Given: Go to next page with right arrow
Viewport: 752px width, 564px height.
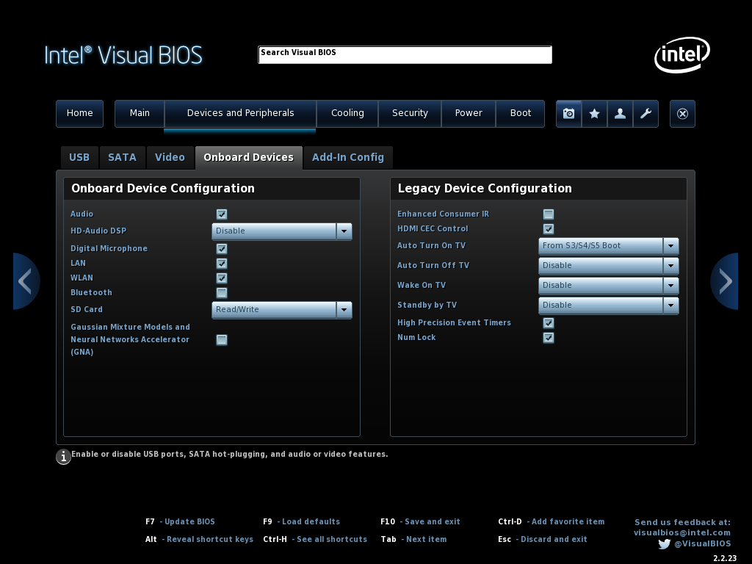Looking at the screenshot, I should point(725,281).
